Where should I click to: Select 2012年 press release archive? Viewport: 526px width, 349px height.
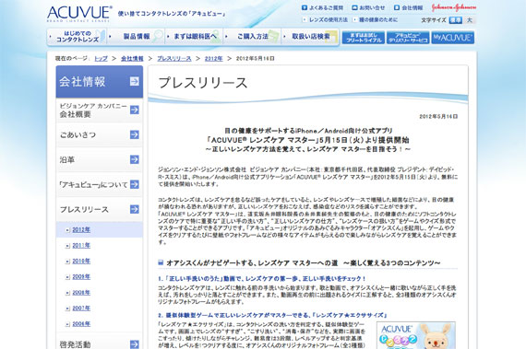pos(81,230)
